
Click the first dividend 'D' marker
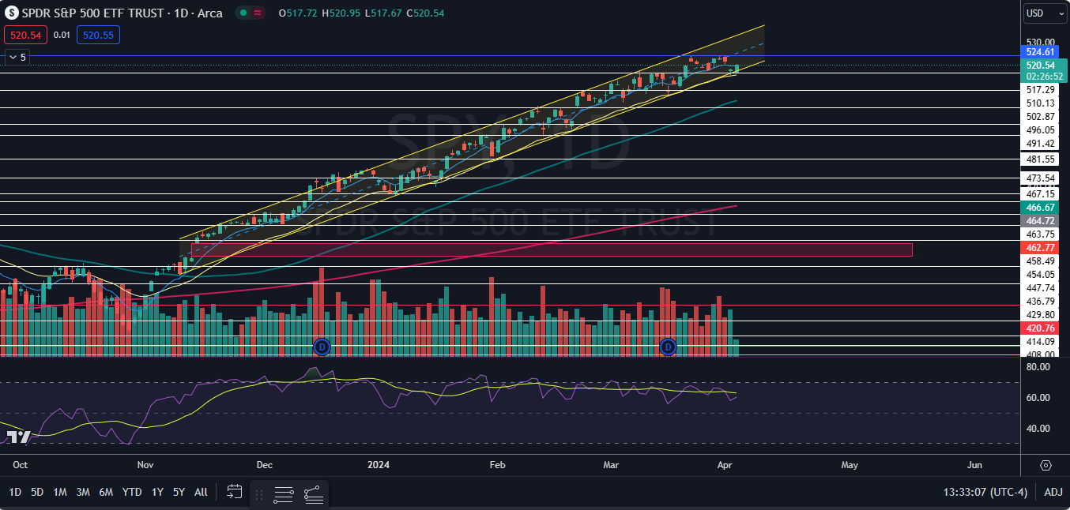(x=322, y=347)
